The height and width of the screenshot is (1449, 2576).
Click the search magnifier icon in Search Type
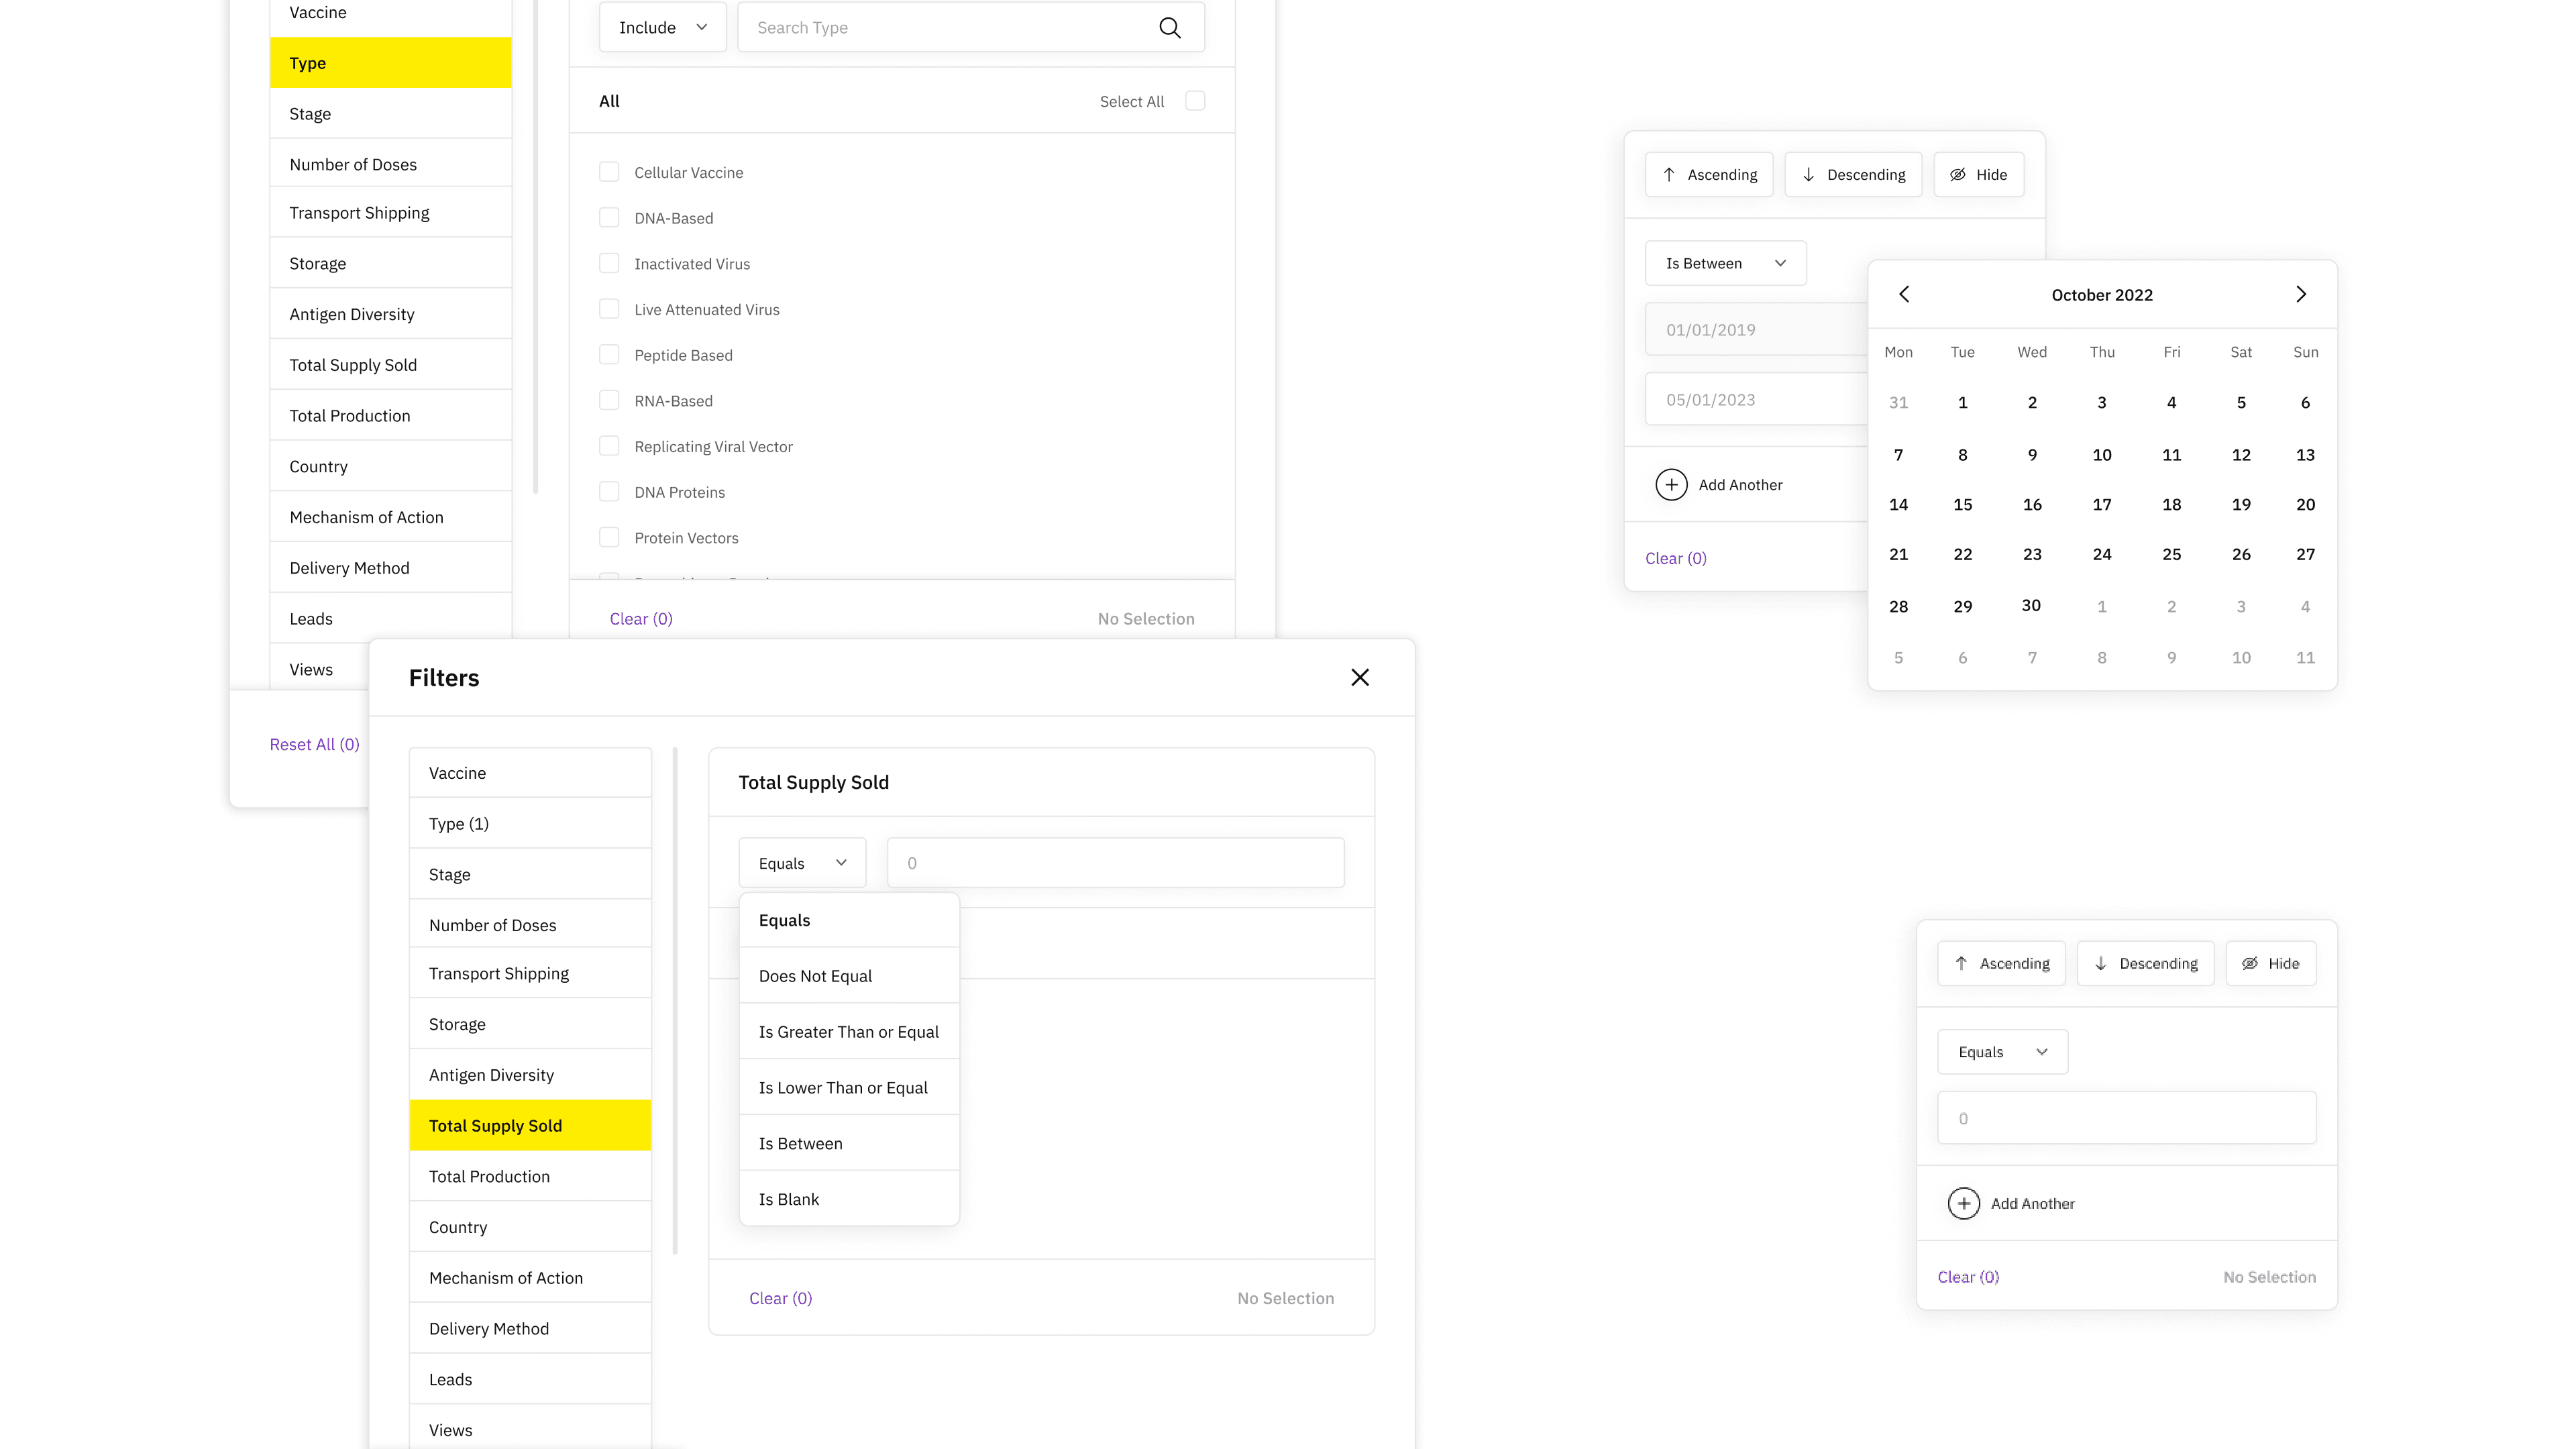tap(1169, 28)
